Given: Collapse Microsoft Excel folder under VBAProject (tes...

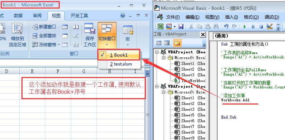Looking at the screenshot, I should tap(164, 92).
